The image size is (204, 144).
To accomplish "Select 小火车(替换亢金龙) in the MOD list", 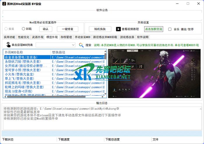I will pyautogui.click(x=17, y=74).
